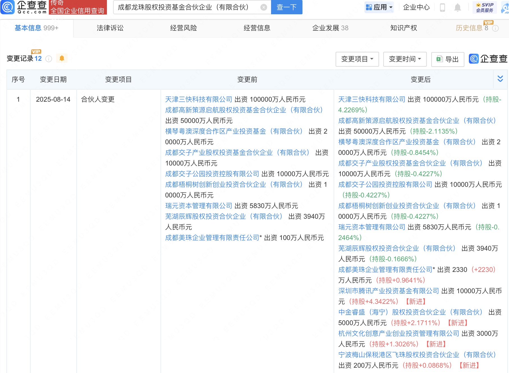Click the 变更日期 column header
This screenshot has width=509, height=373.
click(53, 80)
